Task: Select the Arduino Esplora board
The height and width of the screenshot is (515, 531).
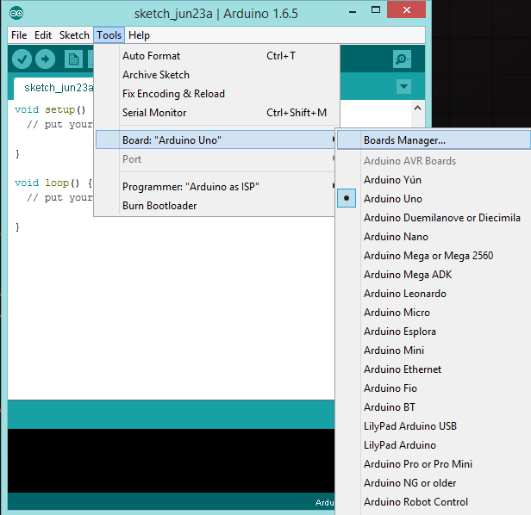Action: click(434, 332)
